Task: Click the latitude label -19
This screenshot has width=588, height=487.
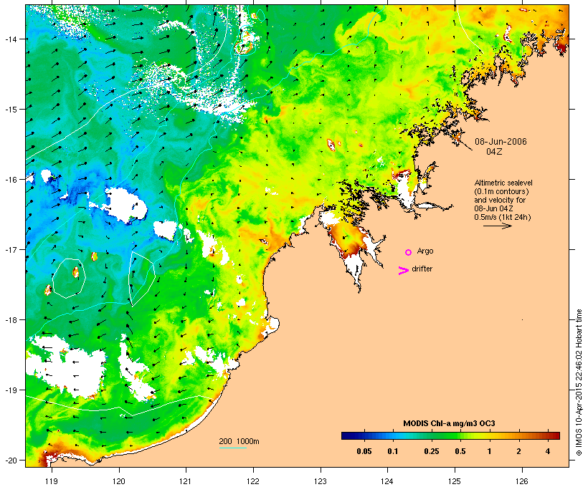Action: coord(11,390)
